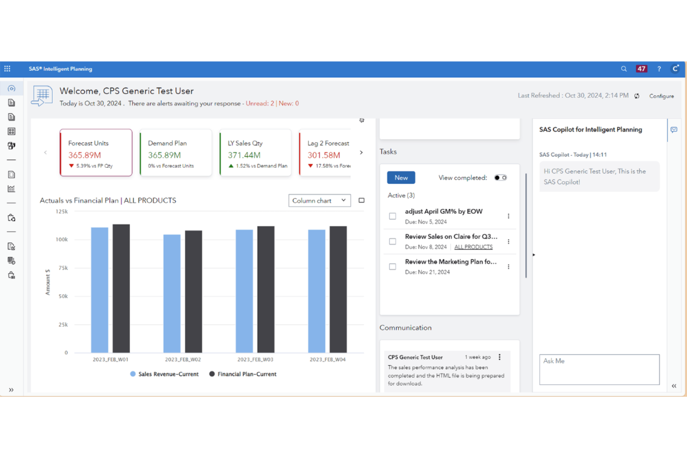Click Review the Marketing Plan task title
687x458 pixels.
[x=451, y=262]
